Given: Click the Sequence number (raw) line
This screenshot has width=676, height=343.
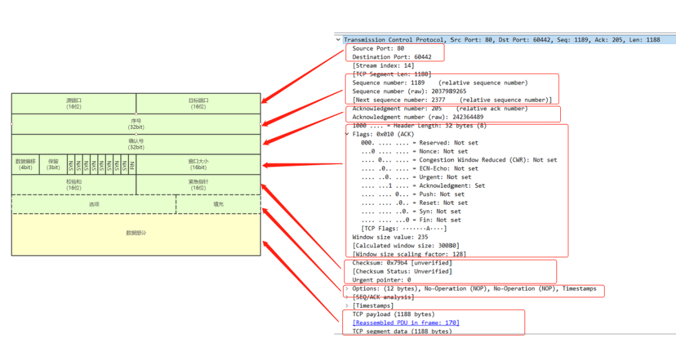Looking at the screenshot, I should pyautogui.click(x=409, y=91).
